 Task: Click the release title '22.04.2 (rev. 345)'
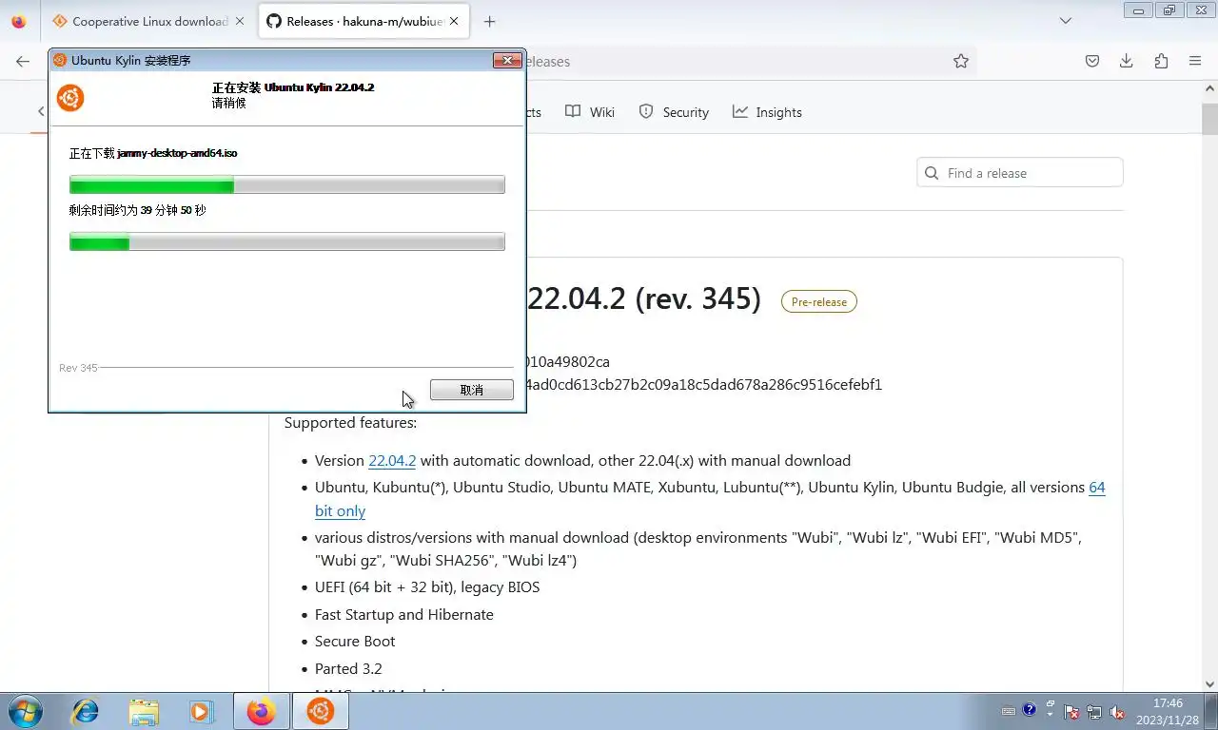coord(644,298)
